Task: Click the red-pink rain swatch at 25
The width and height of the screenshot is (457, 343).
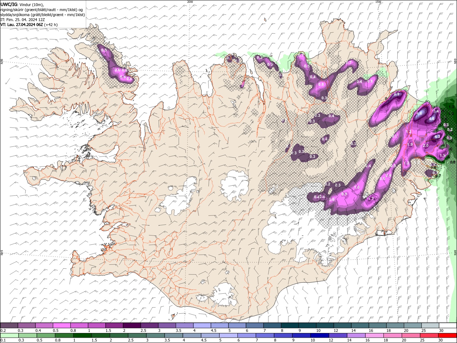Action: [x=428, y=335]
